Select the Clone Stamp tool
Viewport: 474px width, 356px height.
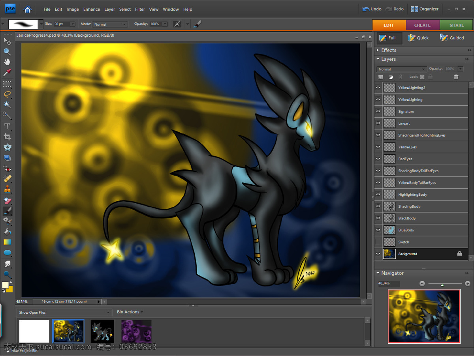(7, 189)
